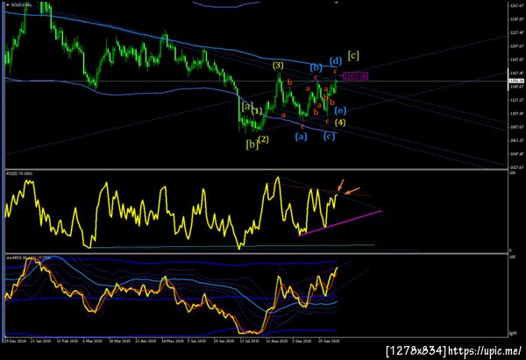Select the blue (e) wave label

pos(340,110)
